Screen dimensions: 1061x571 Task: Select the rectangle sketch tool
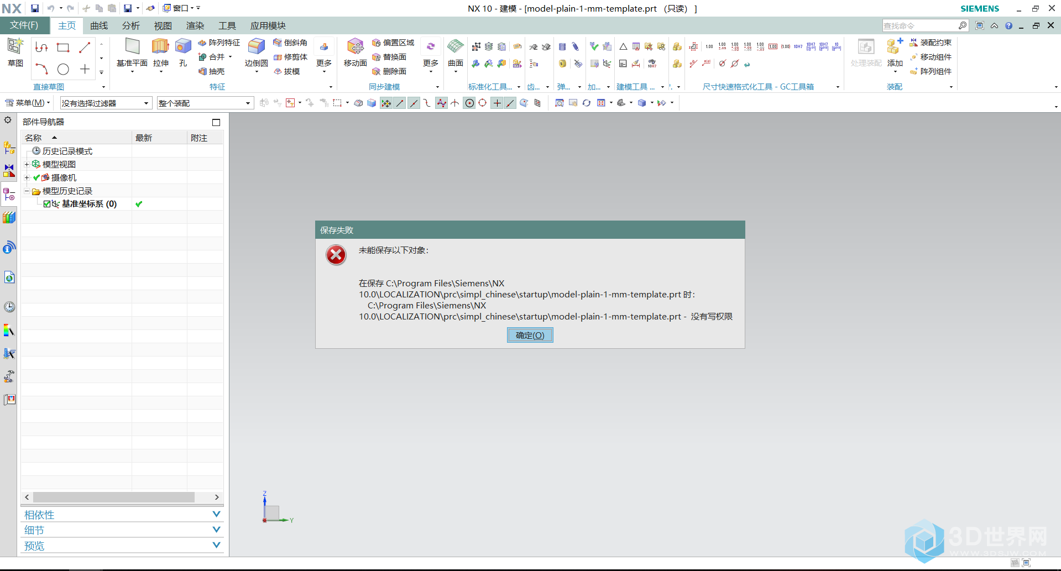coord(63,48)
